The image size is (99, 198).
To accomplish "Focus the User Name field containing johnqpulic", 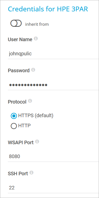I will click(x=53, y=54).
